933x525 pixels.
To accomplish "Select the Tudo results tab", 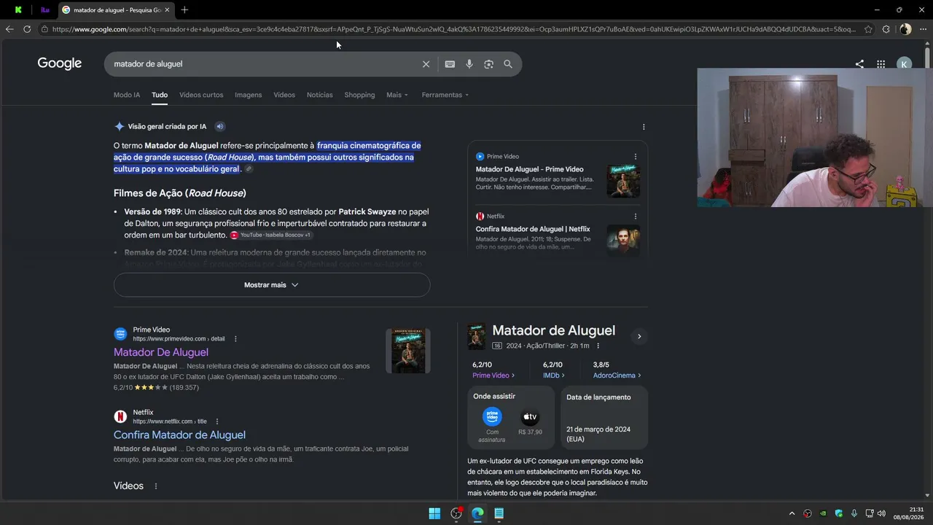I will click(x=160, y=95).
